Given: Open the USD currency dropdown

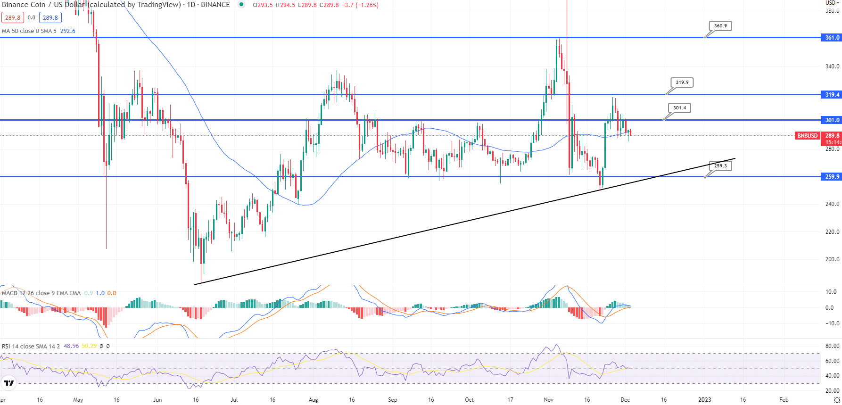Looking at the screenshot, I should tap(833, 3).
